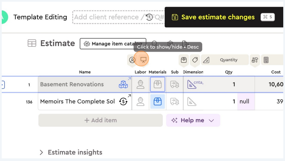Screen dimensions: 285x161
Task: Click the calculator icon above Cost
Action: point(266,60)
